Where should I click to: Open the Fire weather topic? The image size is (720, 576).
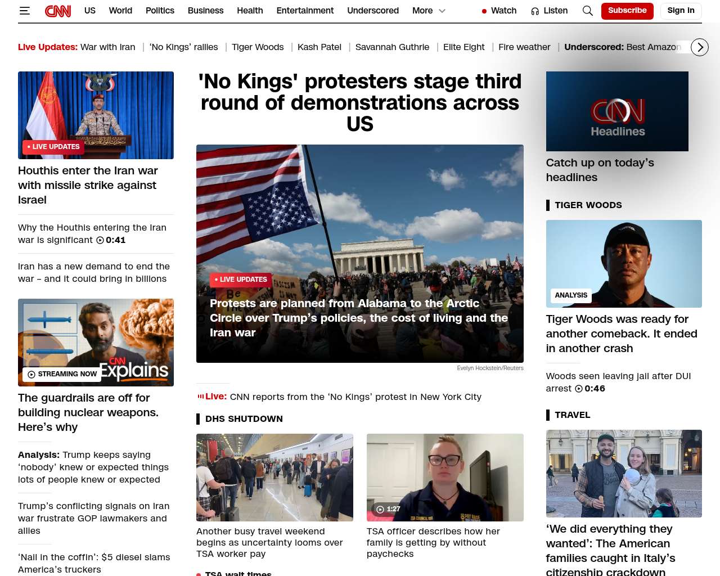[x=524, y=47]
